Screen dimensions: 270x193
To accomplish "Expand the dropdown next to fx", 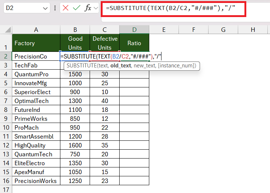I will click(96, 8).
